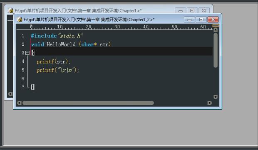Click the left scroll arrow of the Chapter1.c window
The image size is (258, 150).
click(x=10, y=94)
